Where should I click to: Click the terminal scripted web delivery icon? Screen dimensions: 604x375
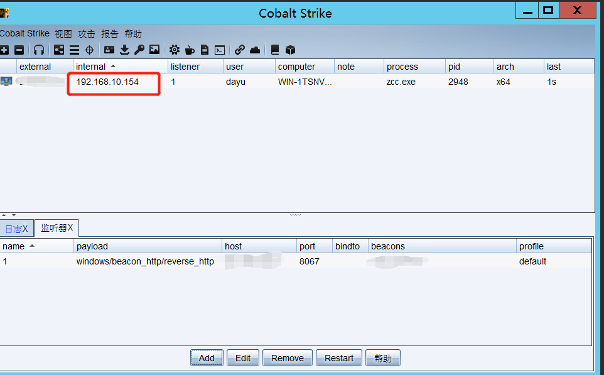coord(220,50)
